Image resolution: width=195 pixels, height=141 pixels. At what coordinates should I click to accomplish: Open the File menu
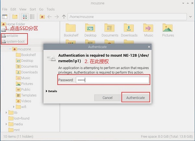coord(5,9)
